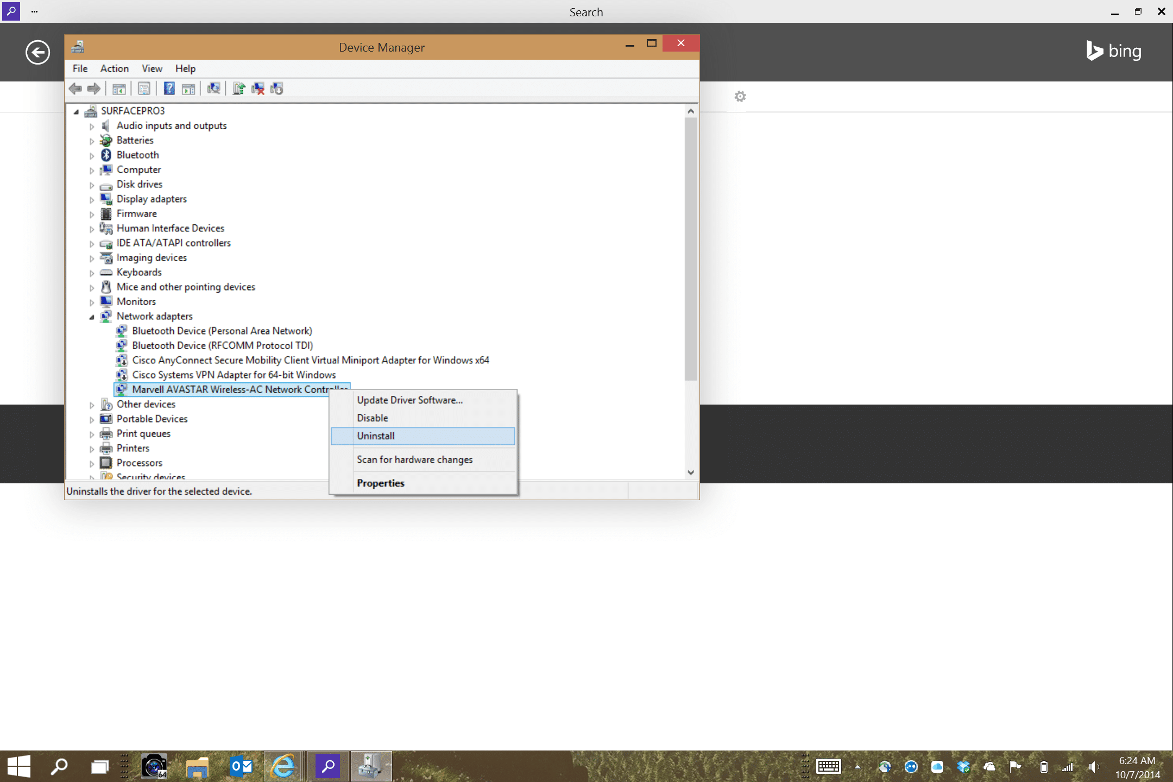Click the Uninstall toolbar icon with red X
This screenshot has width=1173, height=782.
point(258,89)
